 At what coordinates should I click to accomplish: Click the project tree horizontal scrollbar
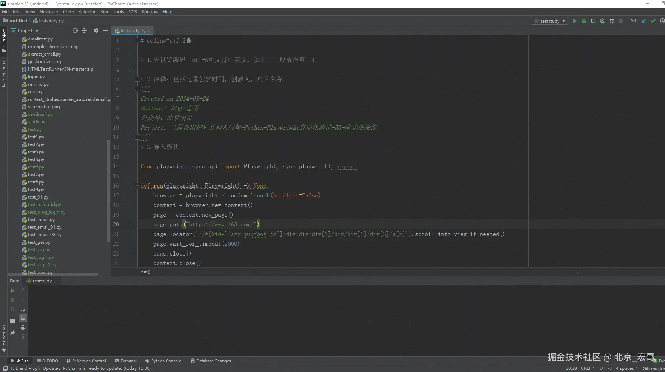click(53, 274)
